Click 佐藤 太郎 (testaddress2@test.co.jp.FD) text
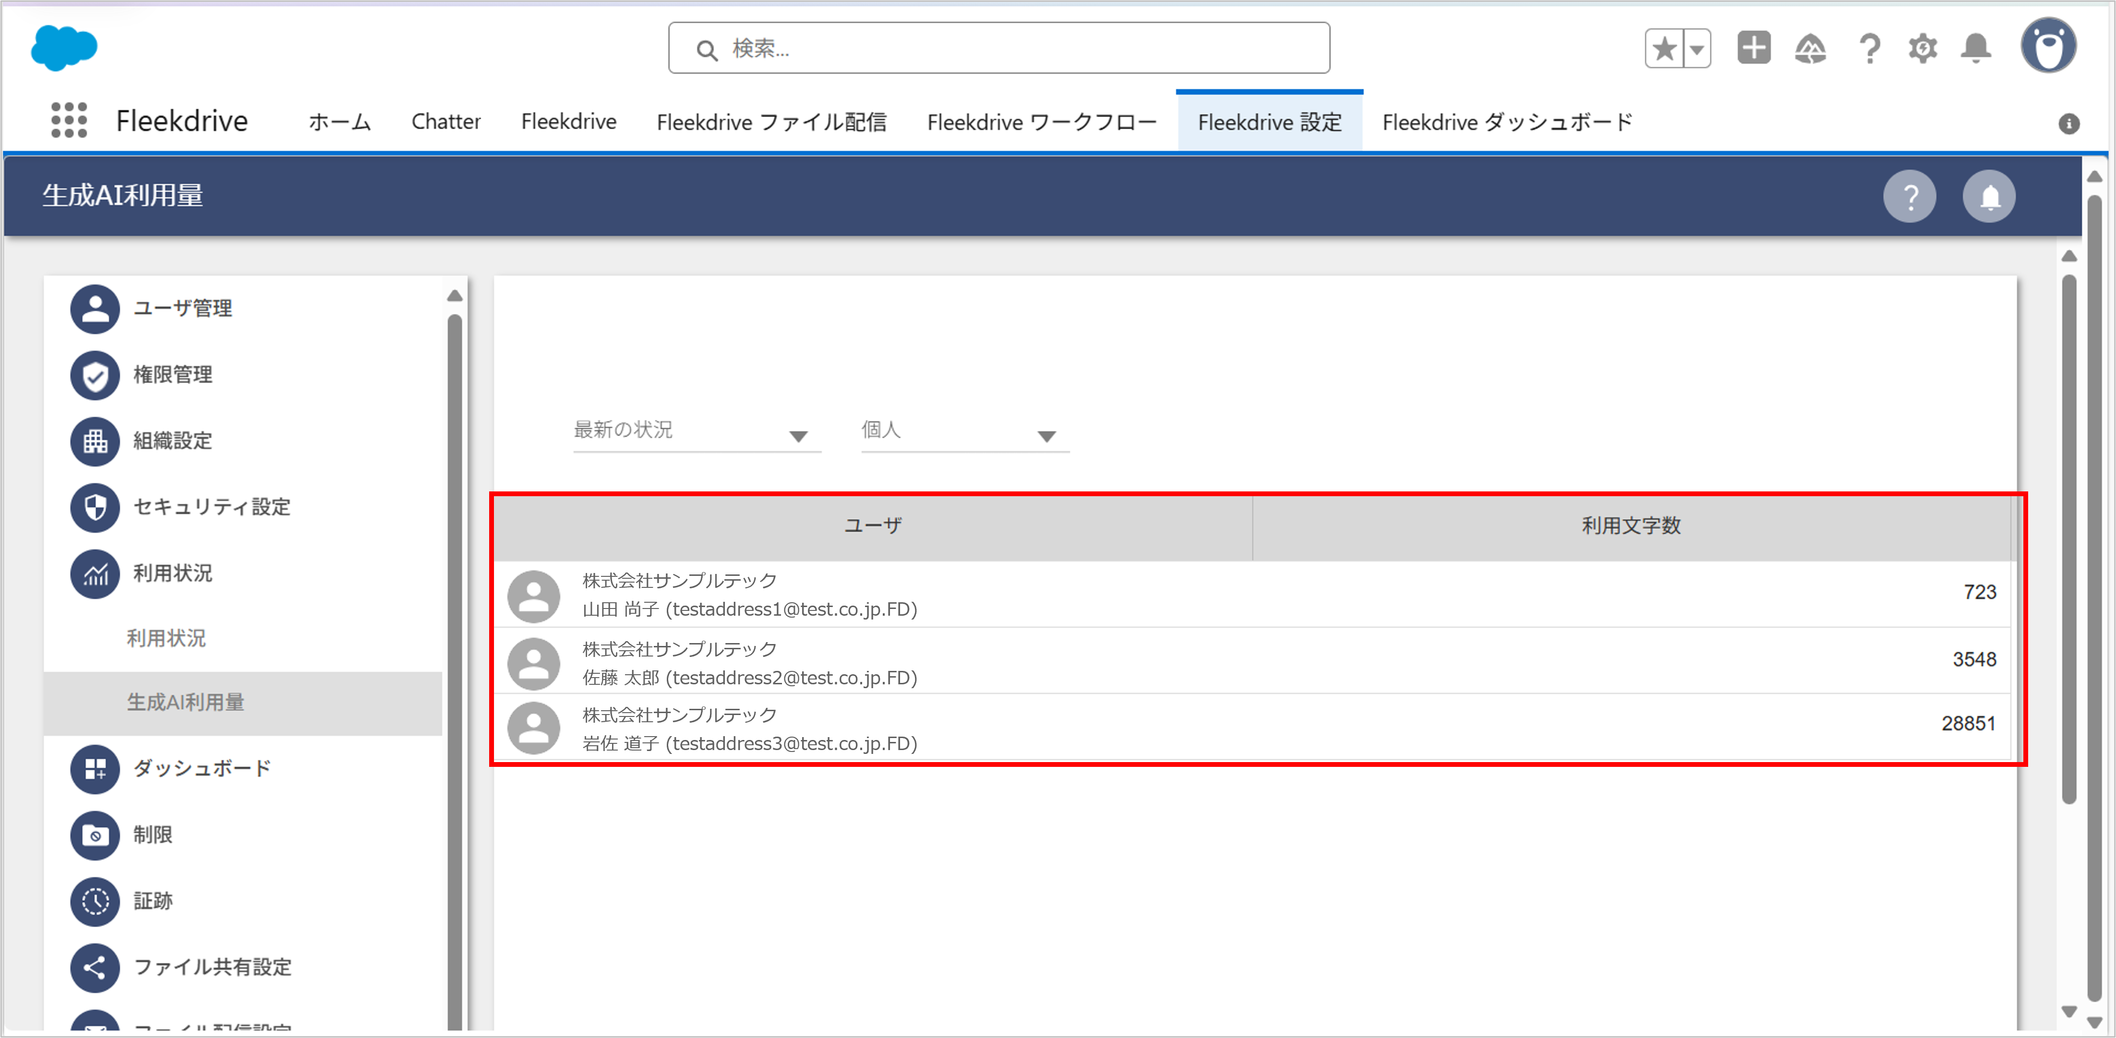Screen dimensions: 2116x1038 click(749, 678)
